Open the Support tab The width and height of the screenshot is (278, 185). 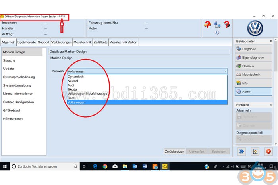(43, 42)
